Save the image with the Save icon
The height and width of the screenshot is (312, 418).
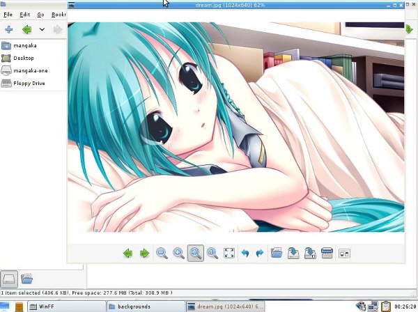tap(293, 253)
